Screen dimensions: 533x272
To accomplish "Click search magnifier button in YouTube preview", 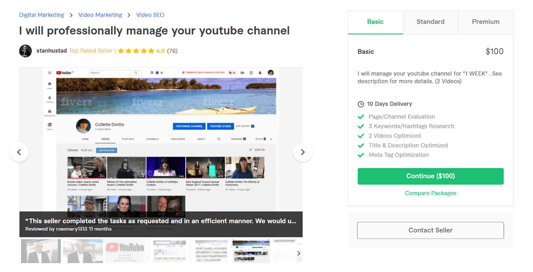I will 136,73.
